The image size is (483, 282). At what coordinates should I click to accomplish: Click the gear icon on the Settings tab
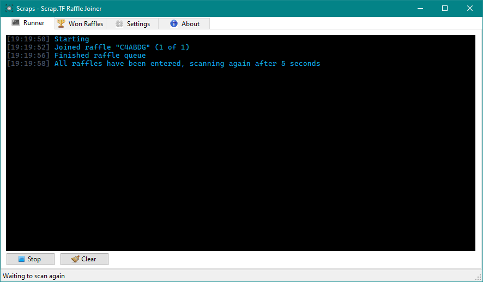[119, 23]
